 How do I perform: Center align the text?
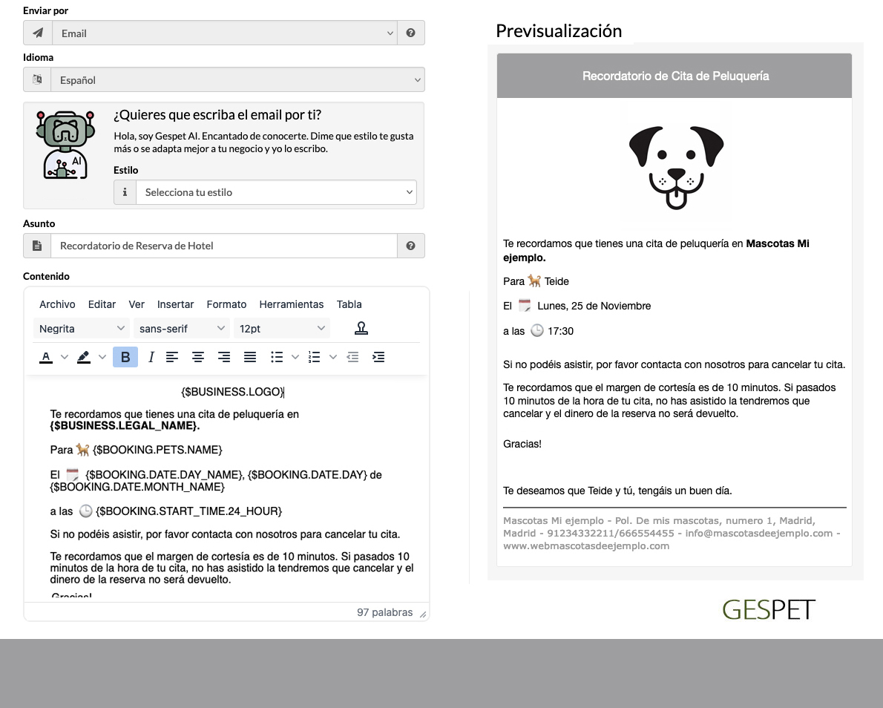(198, 357)
